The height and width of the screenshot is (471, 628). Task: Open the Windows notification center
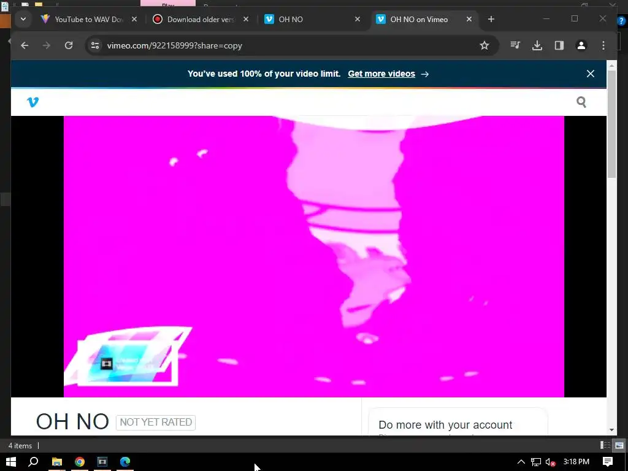tap(608, 462)
